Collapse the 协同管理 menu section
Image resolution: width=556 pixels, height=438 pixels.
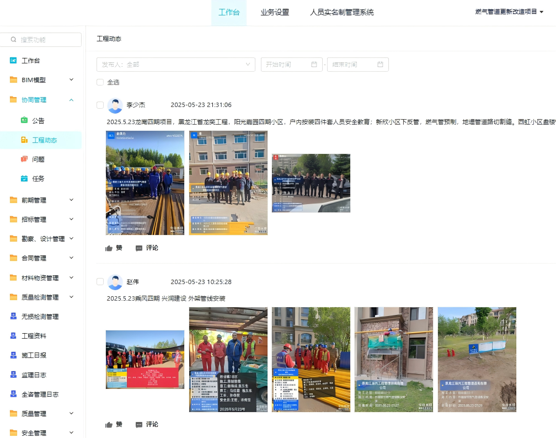coord(71,100)
